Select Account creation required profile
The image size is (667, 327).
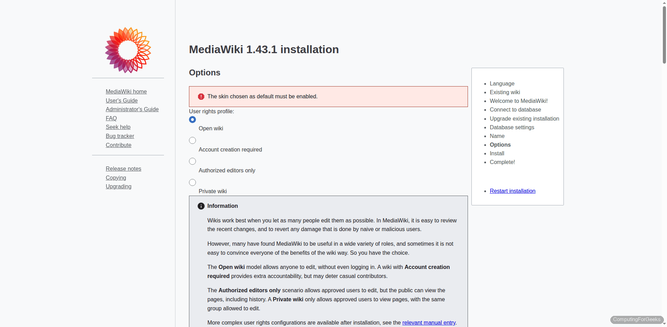click(x=192, y=140)
